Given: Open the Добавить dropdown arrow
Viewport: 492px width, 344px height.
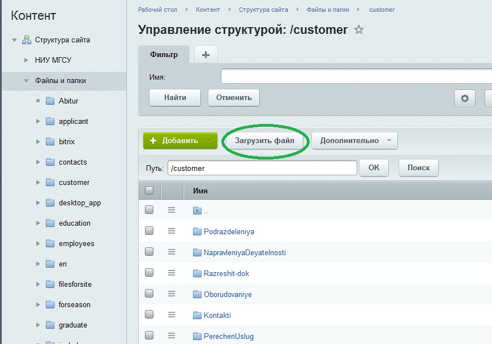Looking at the screenshot, I should (209, 140).
